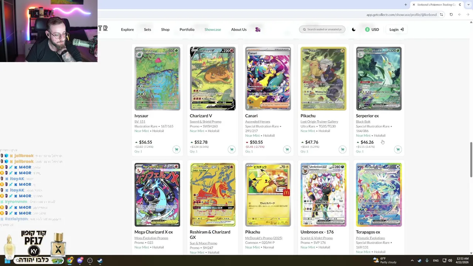This screenshot has width=473, height=266.
Task: Click the Serperior ex price $46.26
Action: tap(367, 142)
